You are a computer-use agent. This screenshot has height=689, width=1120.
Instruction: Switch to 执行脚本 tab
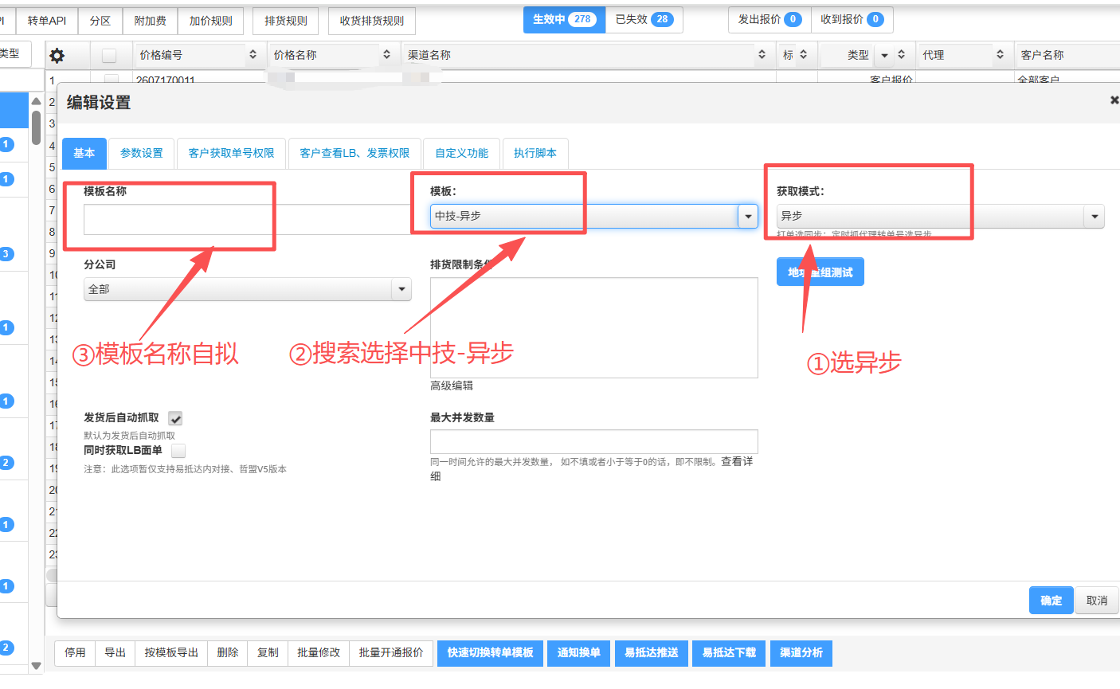point(535,153)
